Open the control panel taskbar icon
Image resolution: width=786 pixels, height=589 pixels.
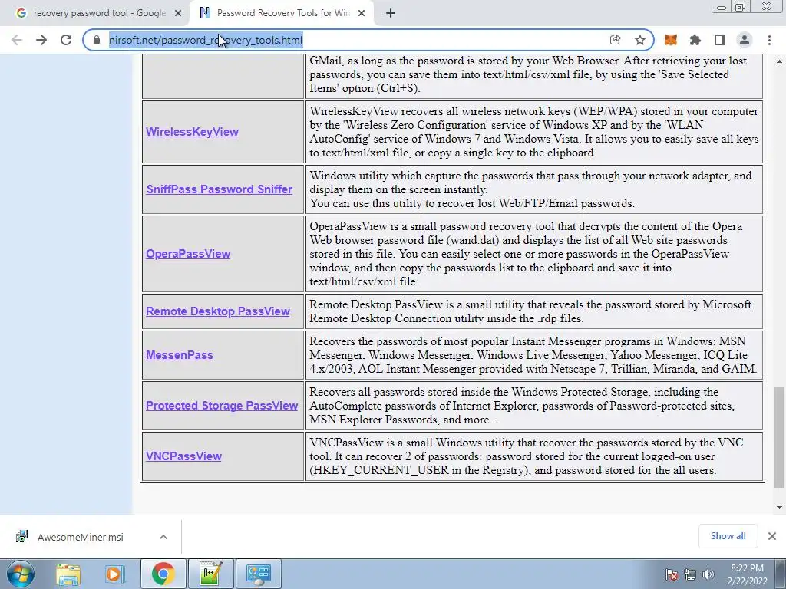[258, 574]
